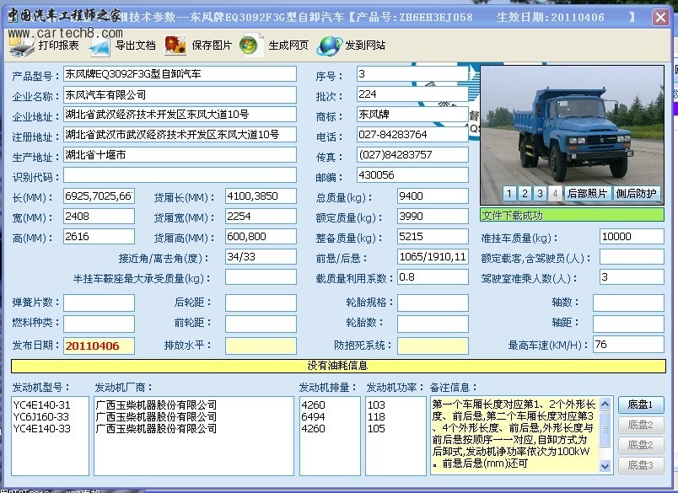Viewport: 678px width, 493px height.
Task: Click the 前悬/后悬 field
Action: (x=433, y=257)
